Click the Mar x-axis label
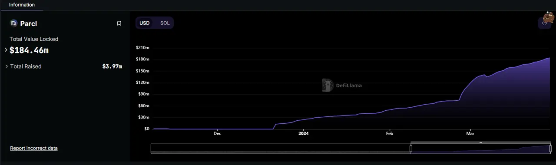Image resolution: width=556 pixels, height=165 pixels. coord(470,134)
